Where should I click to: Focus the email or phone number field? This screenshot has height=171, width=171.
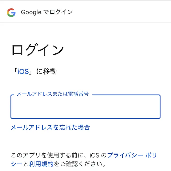coord(85,107)
